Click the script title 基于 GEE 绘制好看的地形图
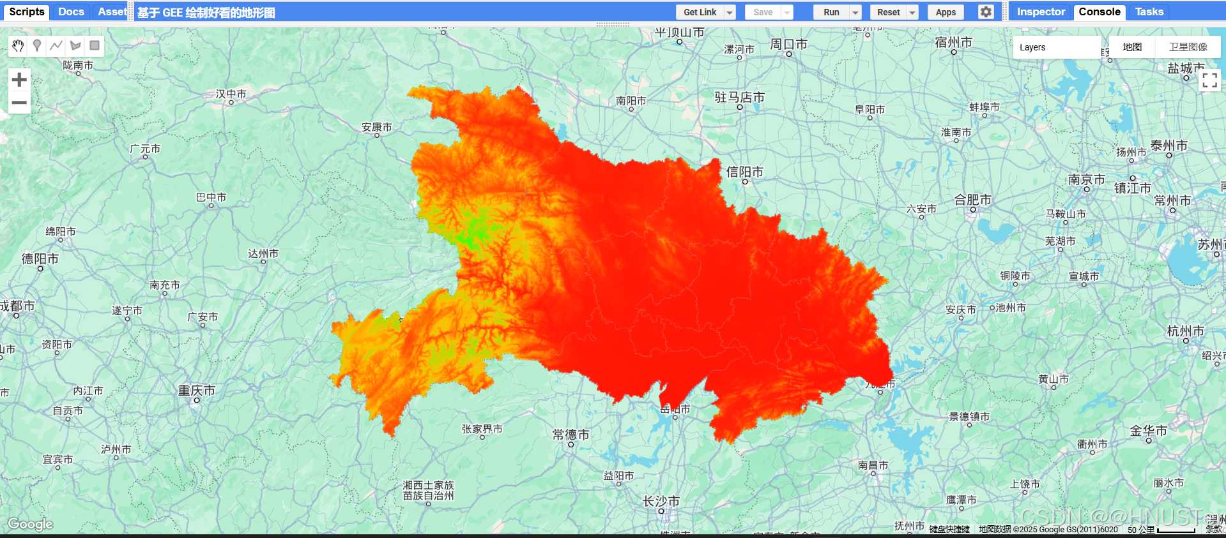 point(206,12)
